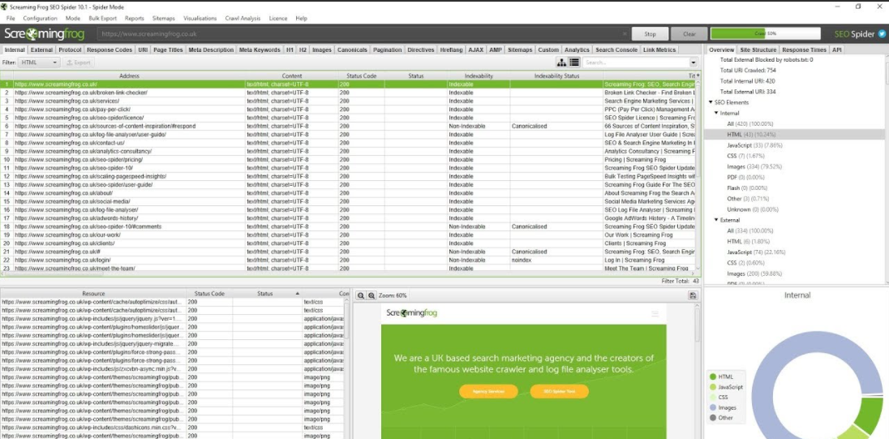Sort by the Status column in lower panel
889x439 pixels.
point(265,294)
